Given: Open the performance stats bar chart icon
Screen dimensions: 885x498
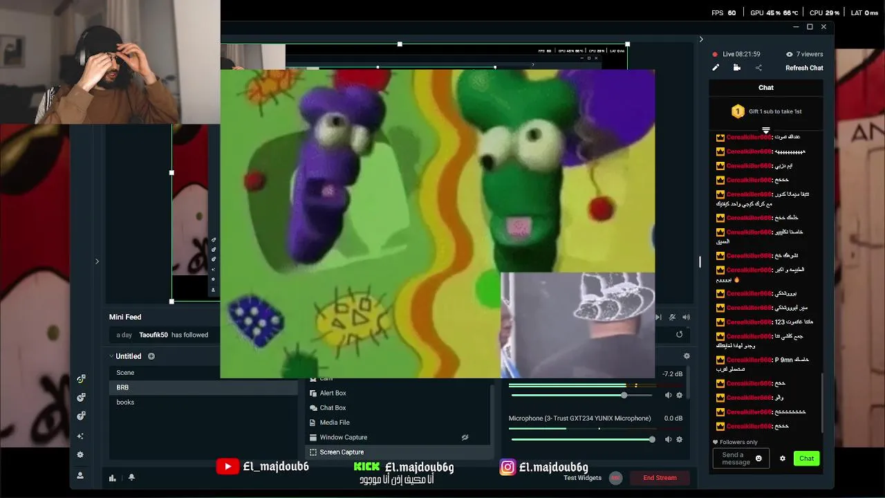Looking at the screenshot, I should (x=112, y=478).
